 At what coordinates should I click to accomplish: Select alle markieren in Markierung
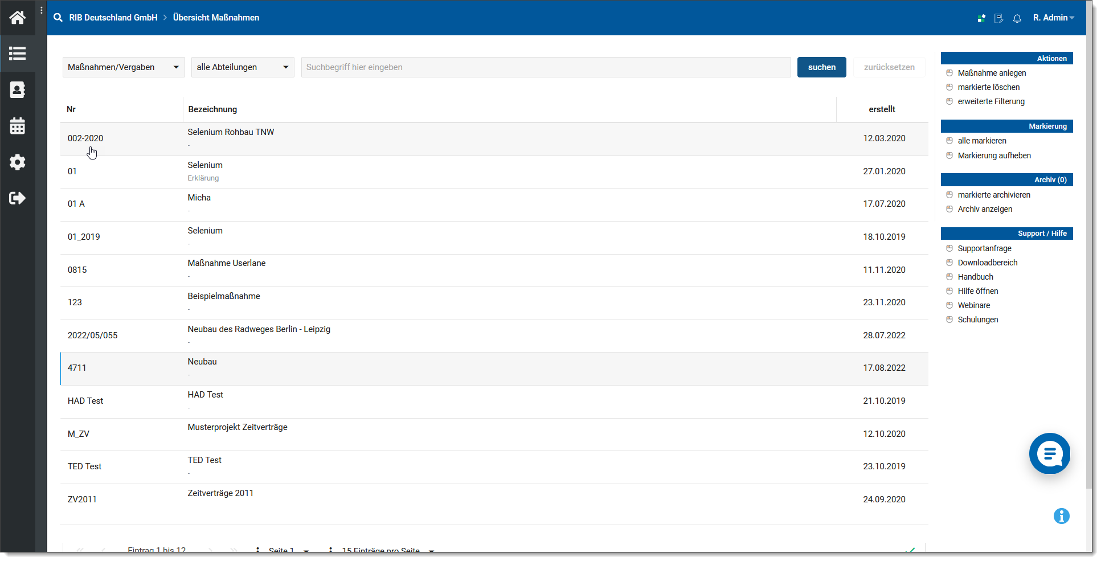click(981, 141)
